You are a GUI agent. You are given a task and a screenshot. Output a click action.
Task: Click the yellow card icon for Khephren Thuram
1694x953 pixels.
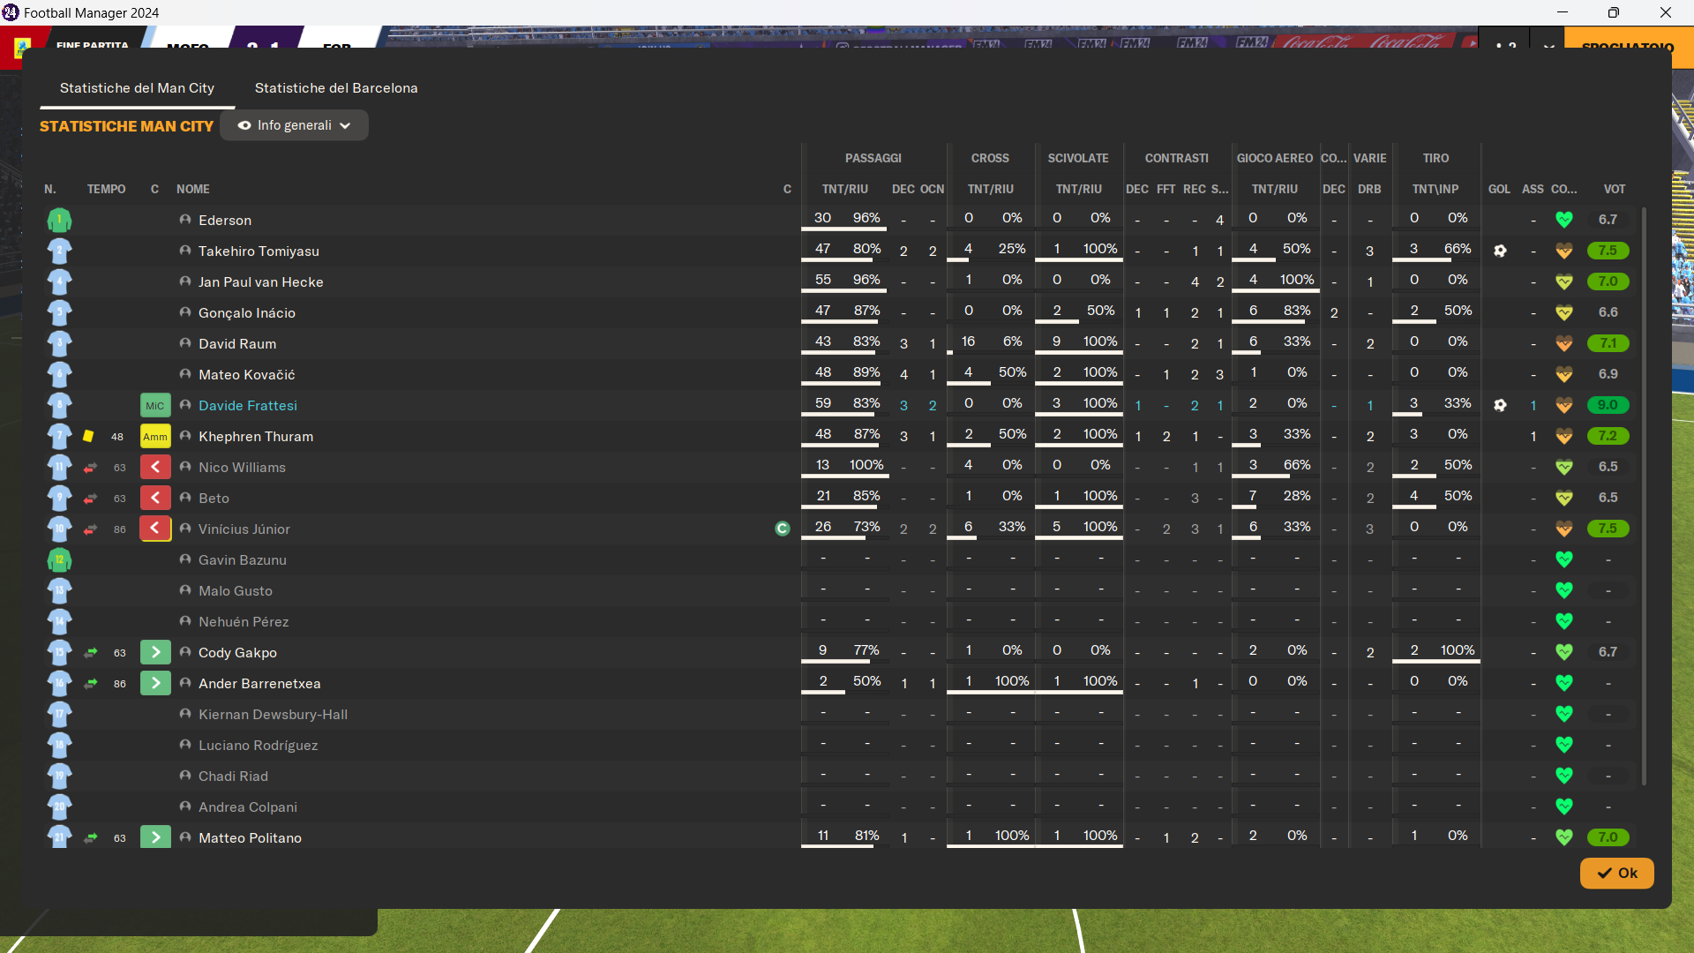[x=88, y=436]
